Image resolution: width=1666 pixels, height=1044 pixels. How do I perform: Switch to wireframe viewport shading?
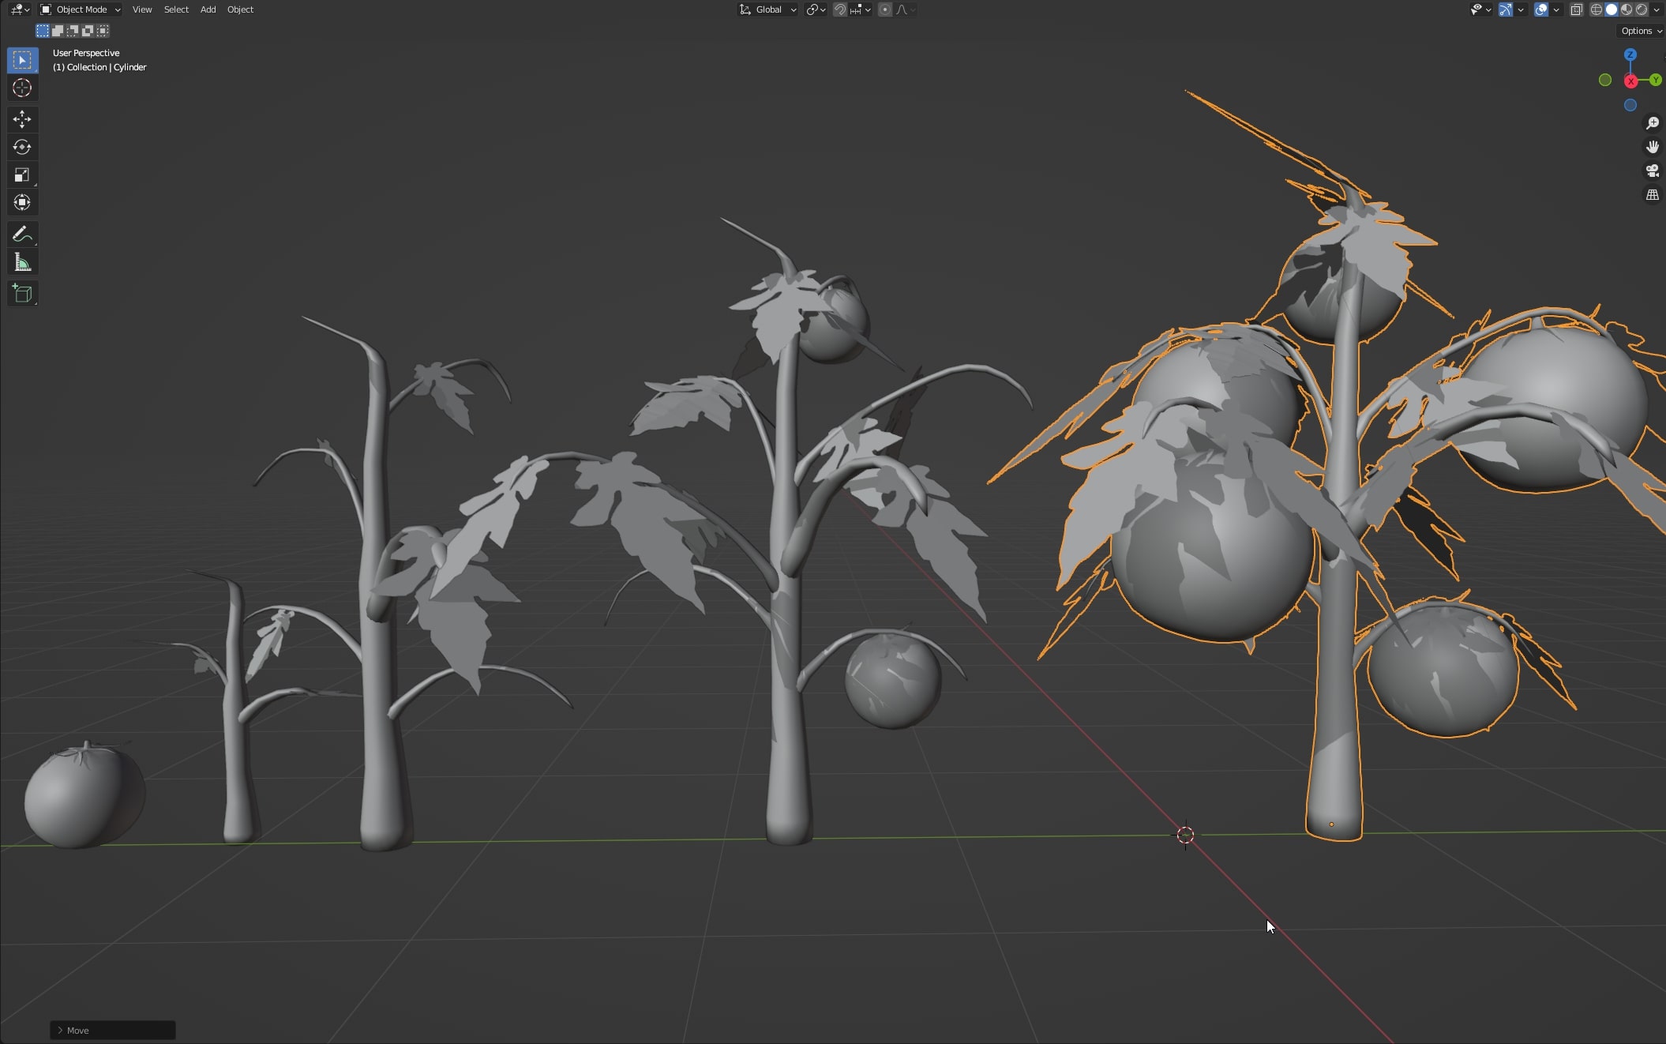(x=1597, y=9)
